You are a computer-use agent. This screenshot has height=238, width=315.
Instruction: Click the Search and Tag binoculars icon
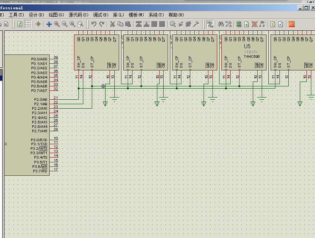pos(221,24)
